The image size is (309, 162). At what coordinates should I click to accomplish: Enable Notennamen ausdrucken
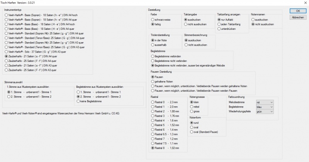click(253, 19)
